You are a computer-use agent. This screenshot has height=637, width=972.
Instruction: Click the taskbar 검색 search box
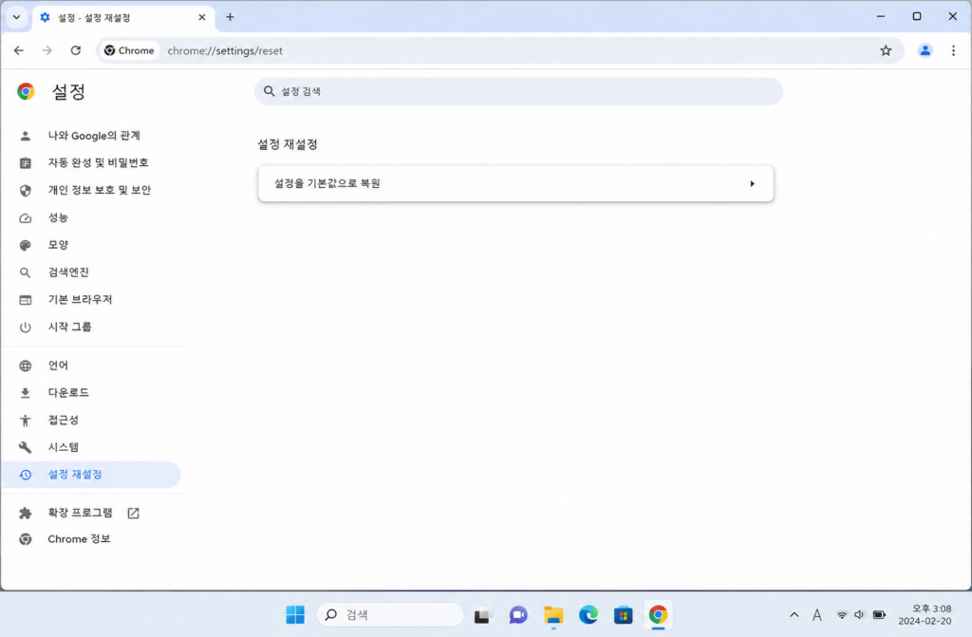(x=390, y=614)
